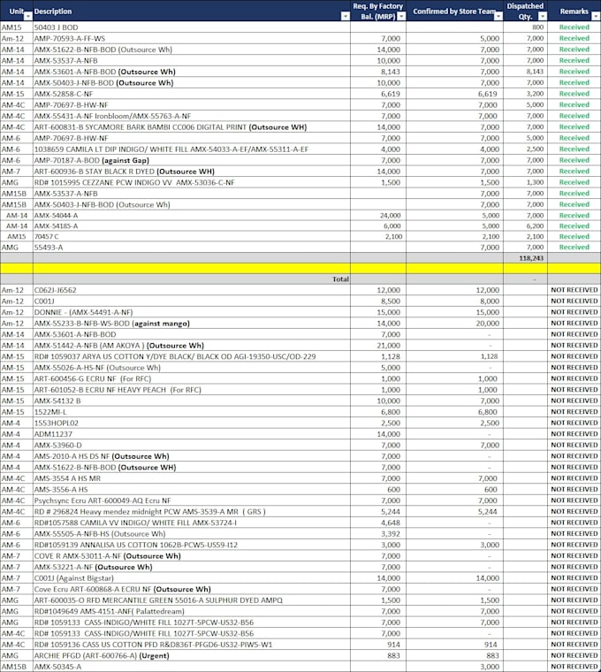601x672 pixels.
Task: Select cell 'AMX-50345-A'
Action: click(192, 667)
